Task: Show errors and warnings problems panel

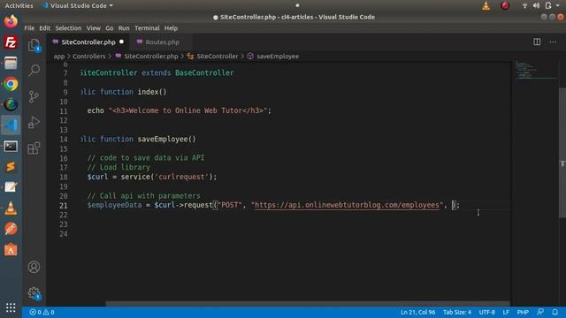Action: pos(42,312)
